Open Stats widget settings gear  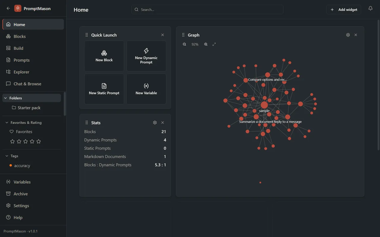coord(155,123)
